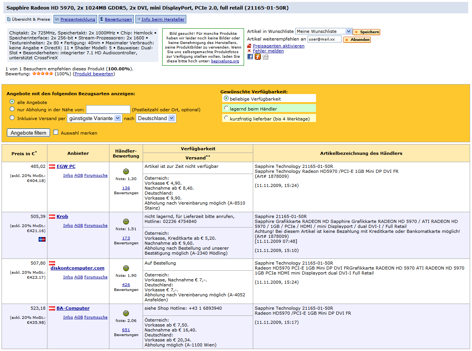Image resolution: width=472 pixels, height=351 pixels.
Task: Click the payment card icon under Krob's price
Action: tap(42, 239)
